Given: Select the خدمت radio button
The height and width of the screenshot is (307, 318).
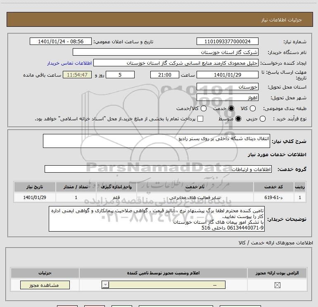Looking at the screenshot, I should coord(231,108).
